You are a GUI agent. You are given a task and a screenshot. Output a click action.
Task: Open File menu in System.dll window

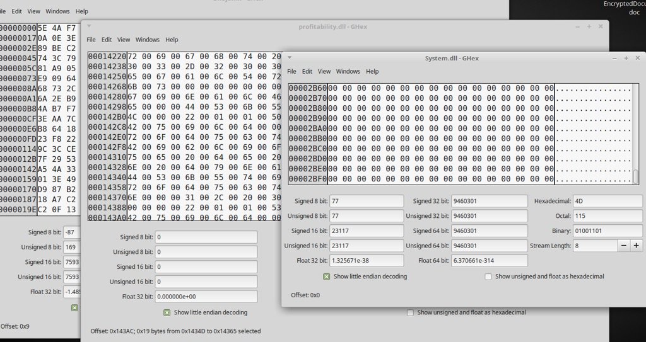[x=291, y=71]
